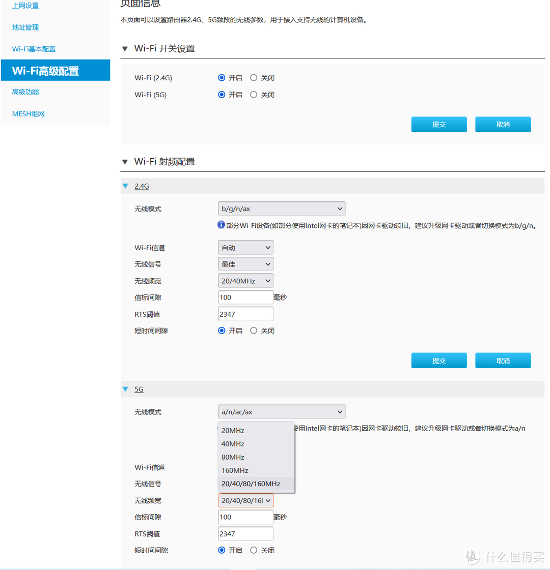This screenshot has width=550, height=570.
Task: Select 160MHz from the bandwidth list
Action: click(235, 470)
